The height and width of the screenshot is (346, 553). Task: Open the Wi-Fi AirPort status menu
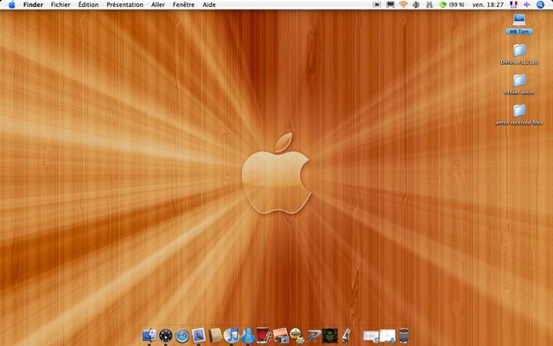coord(404,4)
